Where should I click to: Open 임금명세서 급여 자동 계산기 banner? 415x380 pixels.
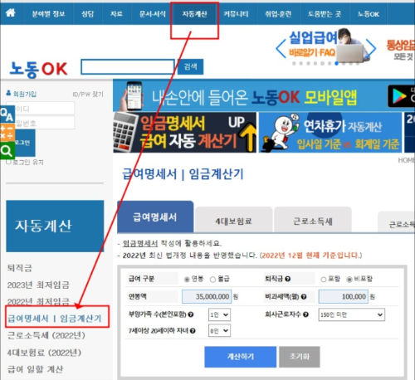pyautogui.click(x=185, y=132)
